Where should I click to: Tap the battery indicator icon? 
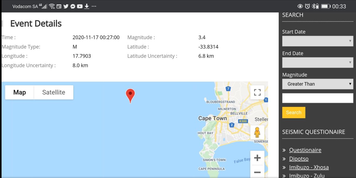pos(326,6)
